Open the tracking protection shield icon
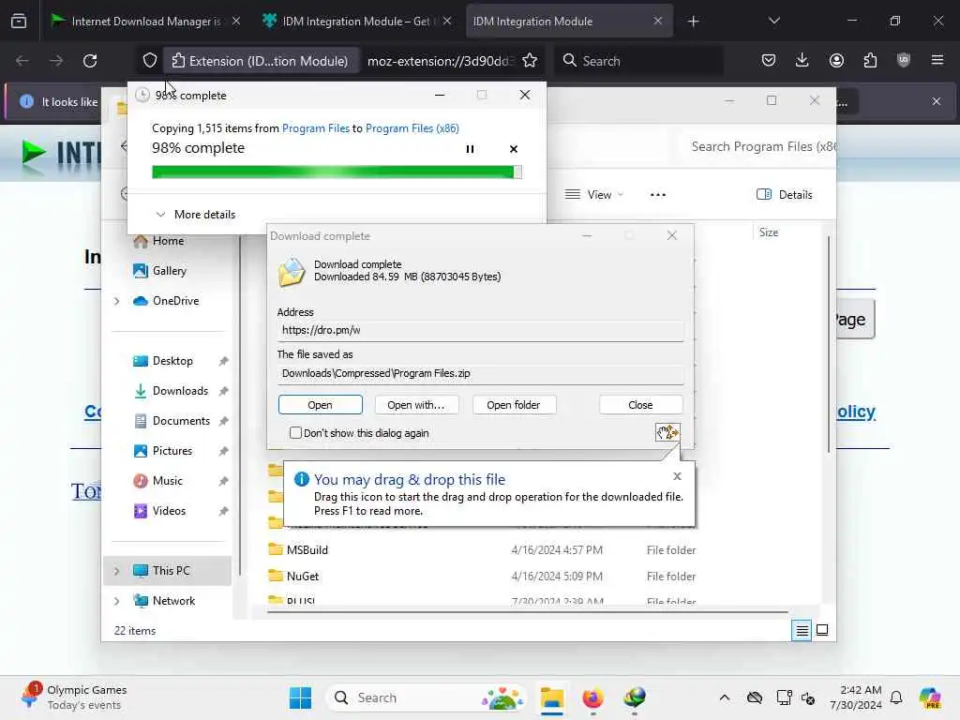This screenshot has width=960, height=720. click(x=150, y=61)
